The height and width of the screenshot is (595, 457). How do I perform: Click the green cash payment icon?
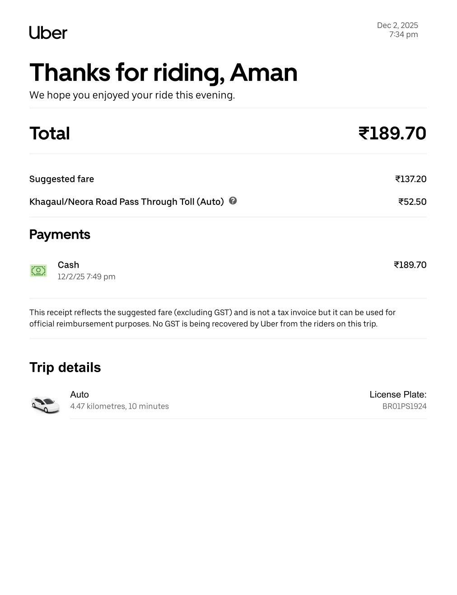coord(38,270)
